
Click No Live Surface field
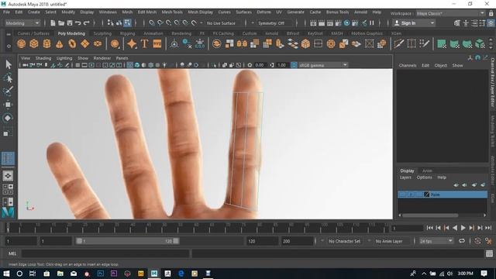pos(221,23)
